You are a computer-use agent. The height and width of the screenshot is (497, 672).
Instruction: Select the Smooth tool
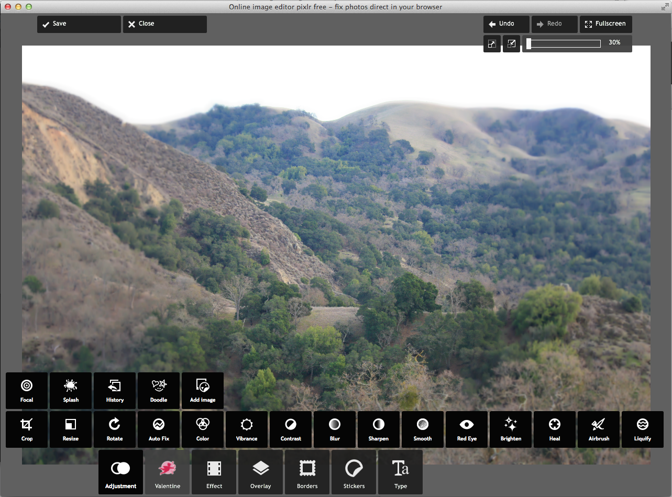pos(423,429)
